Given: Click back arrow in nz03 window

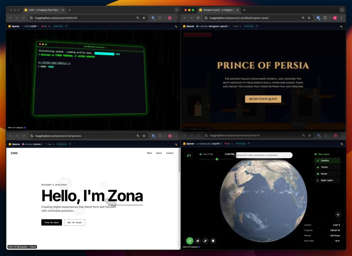Looking at the screenshot, I should (x=10, y=18).
